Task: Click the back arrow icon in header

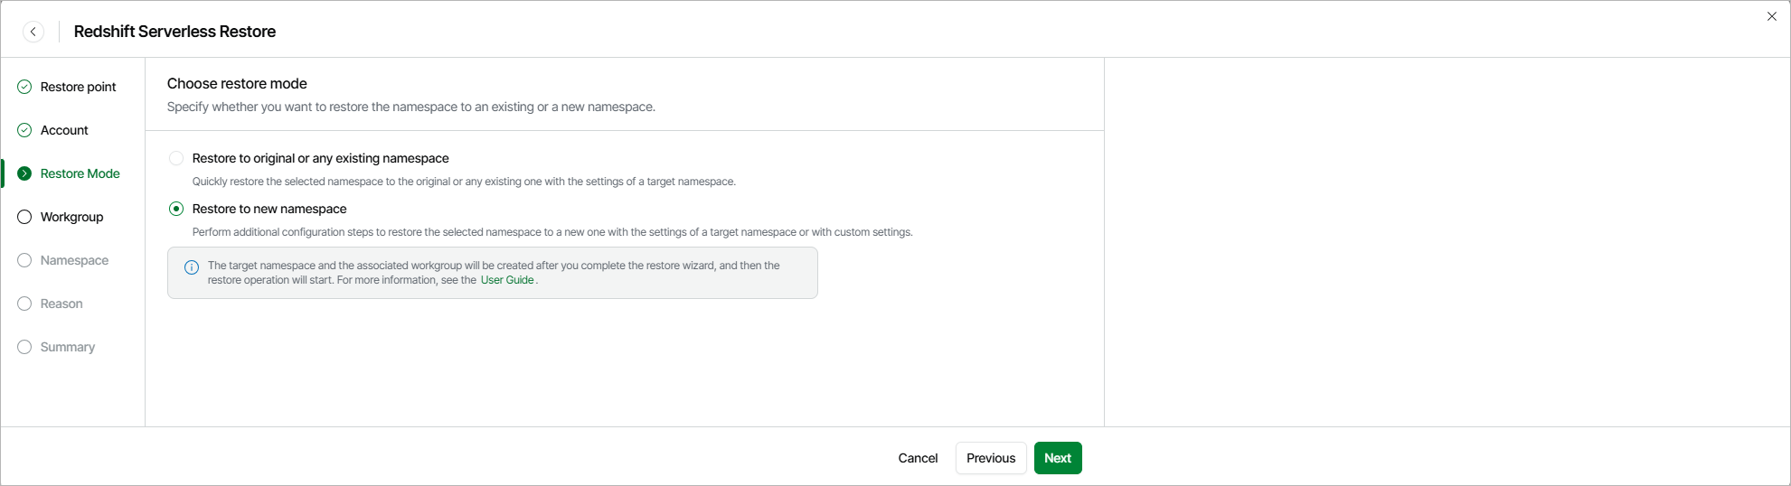Action: tap(33, 32)
